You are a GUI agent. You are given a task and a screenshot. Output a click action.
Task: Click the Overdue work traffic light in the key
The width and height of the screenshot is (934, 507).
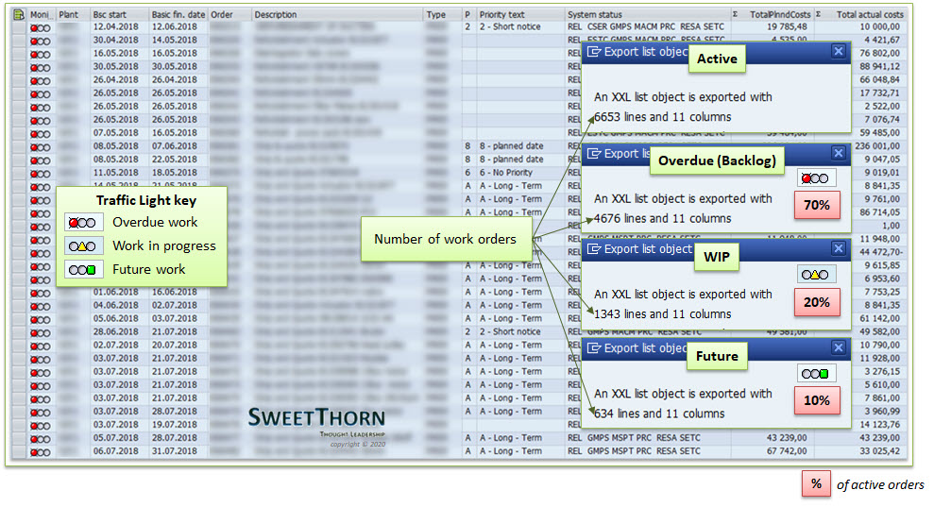click(x=80, y=223)
